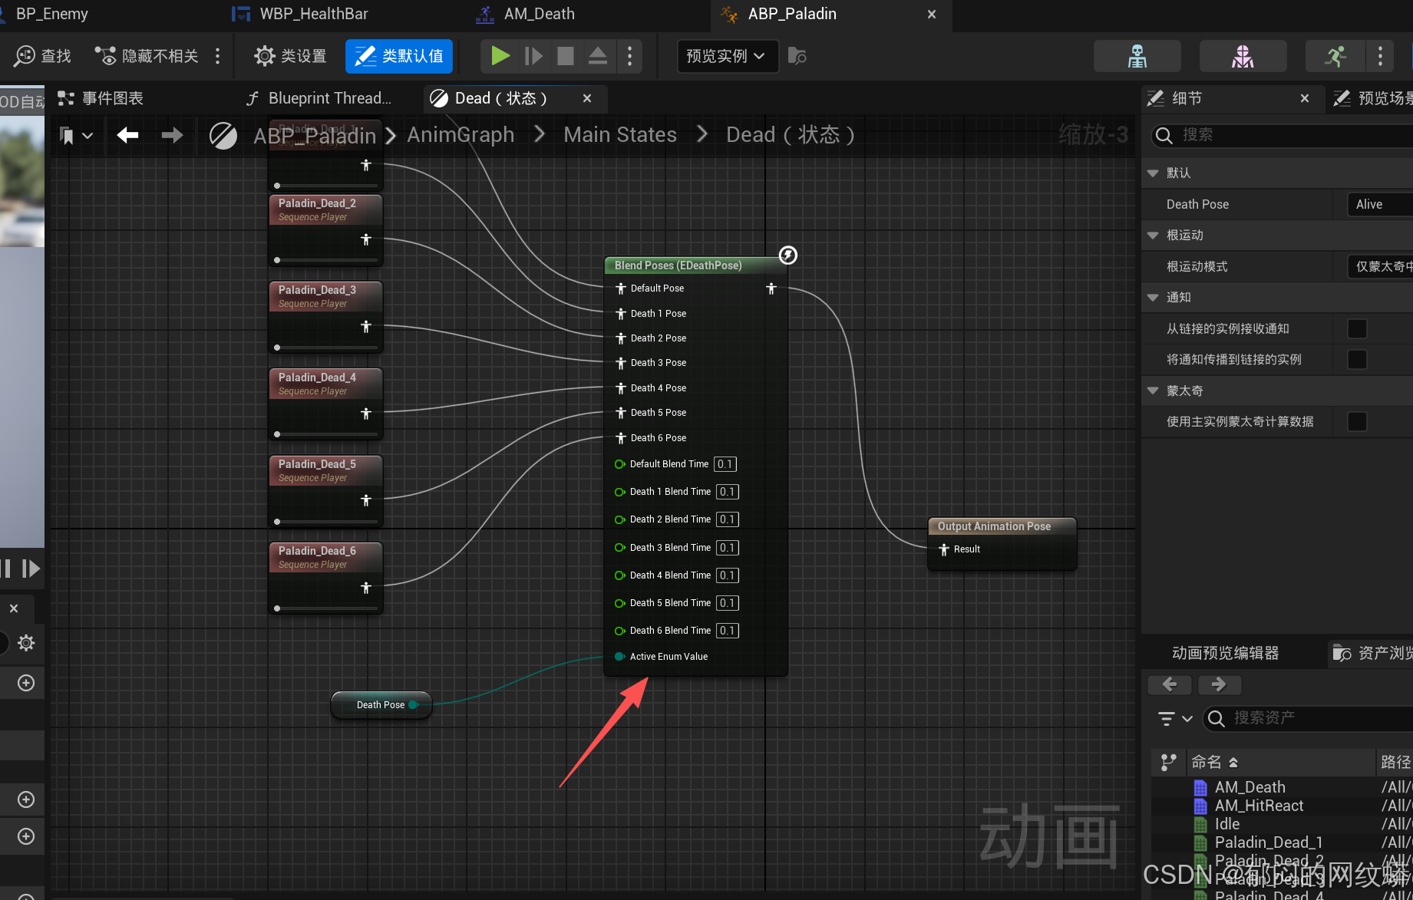Collapse the Default (默认) section
1413x900 pixels.
[1153, 173]
